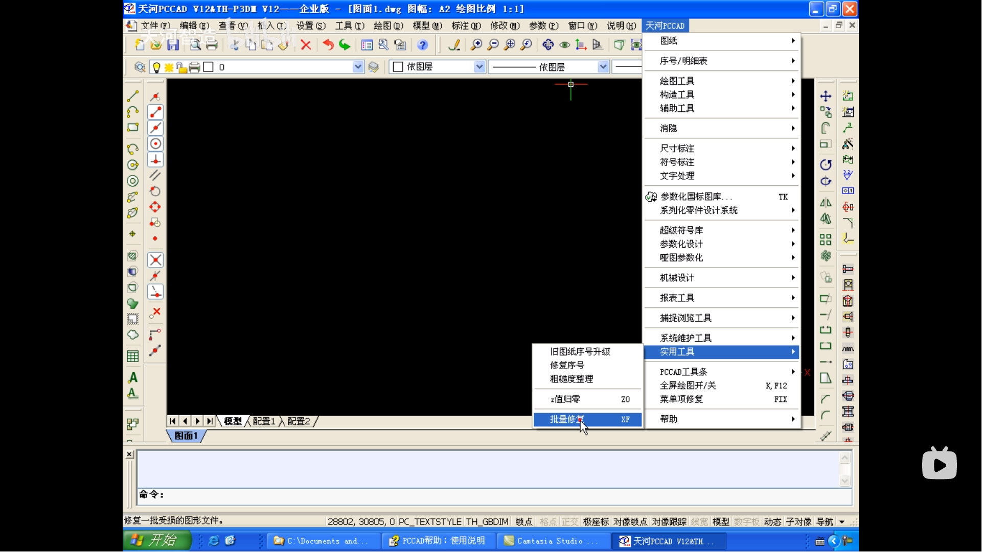Click the Mirror tool icon

pyautogui.click(x=826, y=203)
